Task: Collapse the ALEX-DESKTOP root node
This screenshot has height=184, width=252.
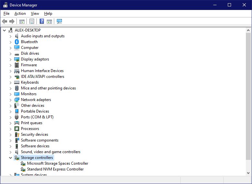Action: click(x=4, y=30)
